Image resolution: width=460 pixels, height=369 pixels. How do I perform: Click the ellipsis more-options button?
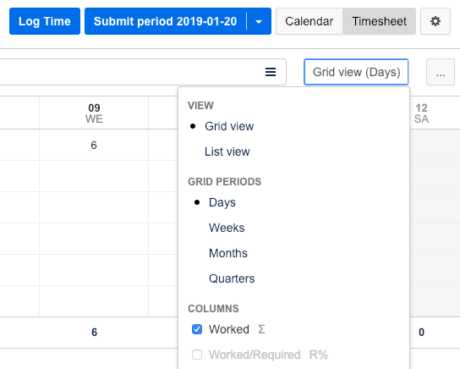pyautogui.click(x=440, y=72)
